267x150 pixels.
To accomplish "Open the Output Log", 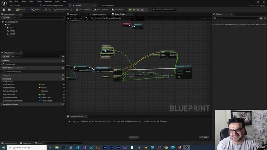I will 26,143.
